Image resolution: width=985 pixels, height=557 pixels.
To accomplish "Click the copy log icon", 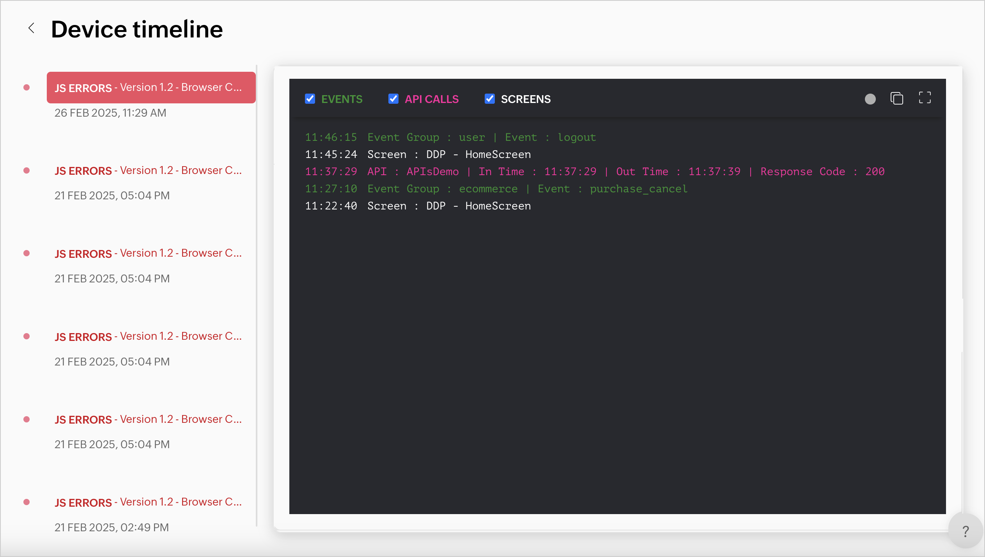I will [x=896, y=98].
